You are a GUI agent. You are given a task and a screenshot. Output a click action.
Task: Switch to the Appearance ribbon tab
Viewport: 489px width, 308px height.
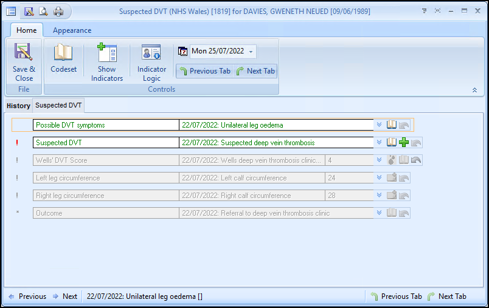pyautogui.click(x=72, y=30)
